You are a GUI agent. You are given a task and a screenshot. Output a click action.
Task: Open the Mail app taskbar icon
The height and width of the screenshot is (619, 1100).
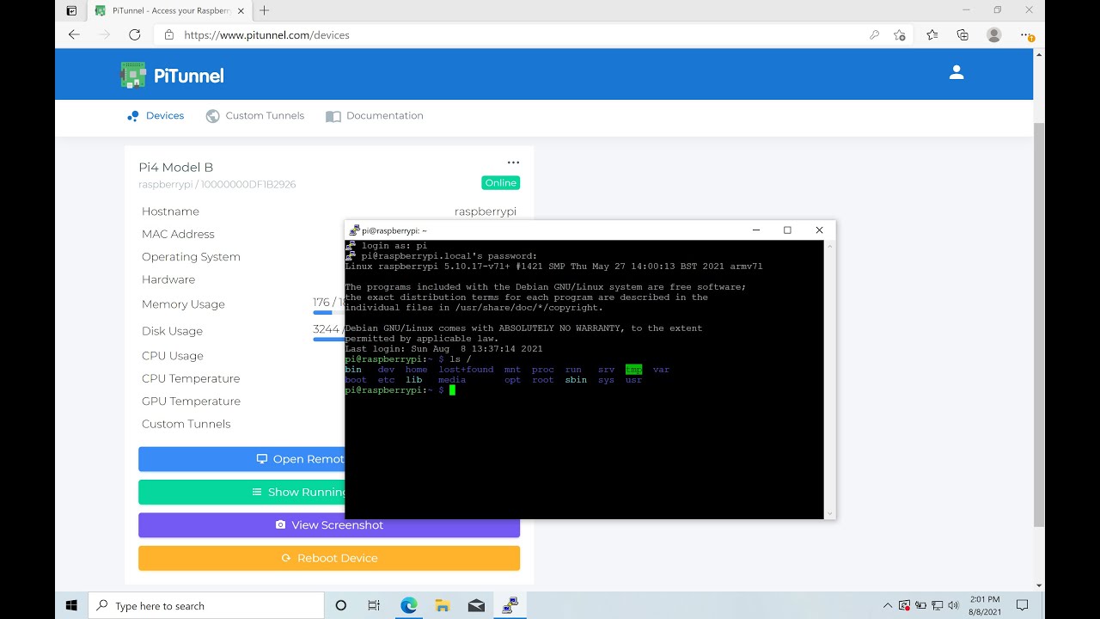pyautogui.click(x=477, y=606)
